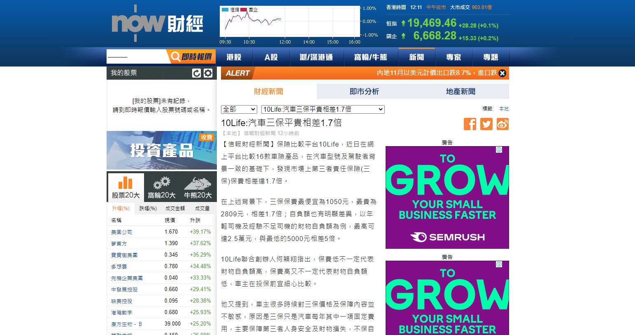This screenshot has width=635, height=335.
Task: Open stock 夢東方 in ranking list
Action: (119, 243)
